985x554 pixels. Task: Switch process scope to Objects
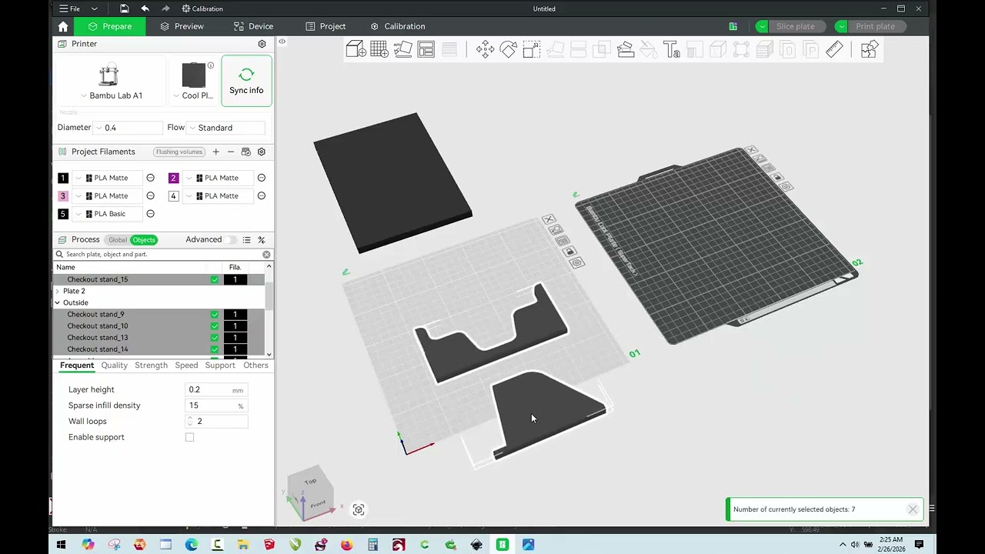[144, 240]
